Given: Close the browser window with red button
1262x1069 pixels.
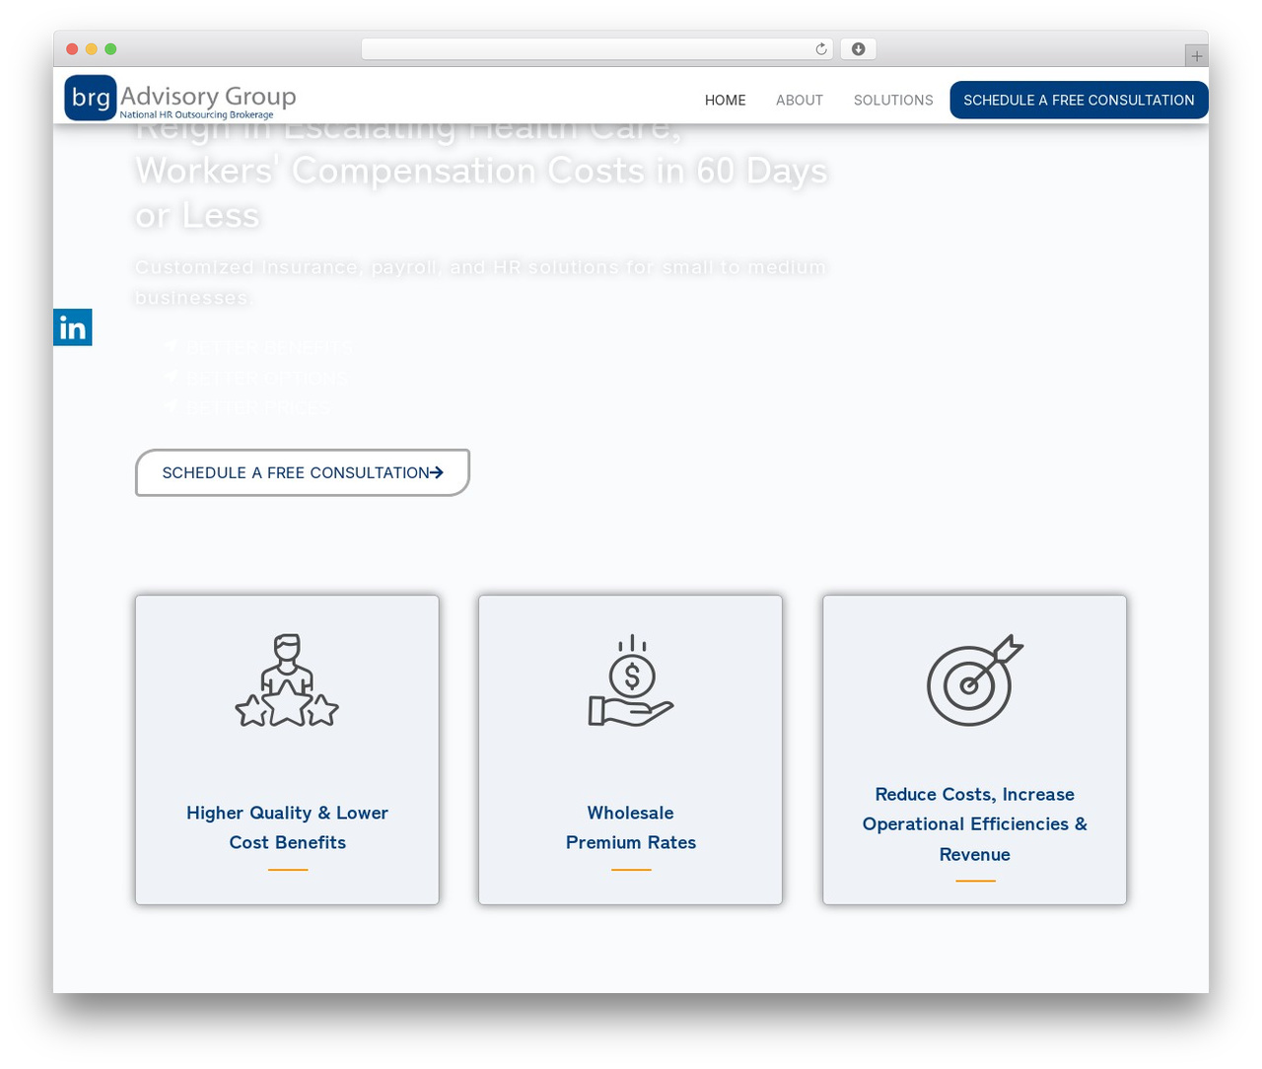Looking at the screenshot, I should [x=72, y=49].
